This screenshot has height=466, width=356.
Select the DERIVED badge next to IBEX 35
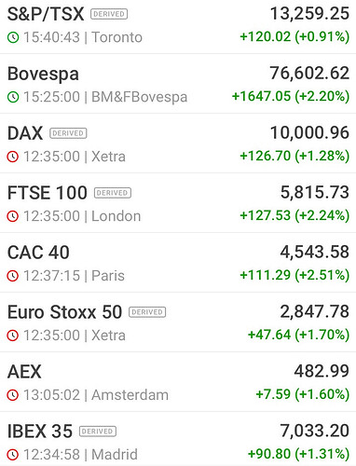pyautogui.click(x=98, y=432)
